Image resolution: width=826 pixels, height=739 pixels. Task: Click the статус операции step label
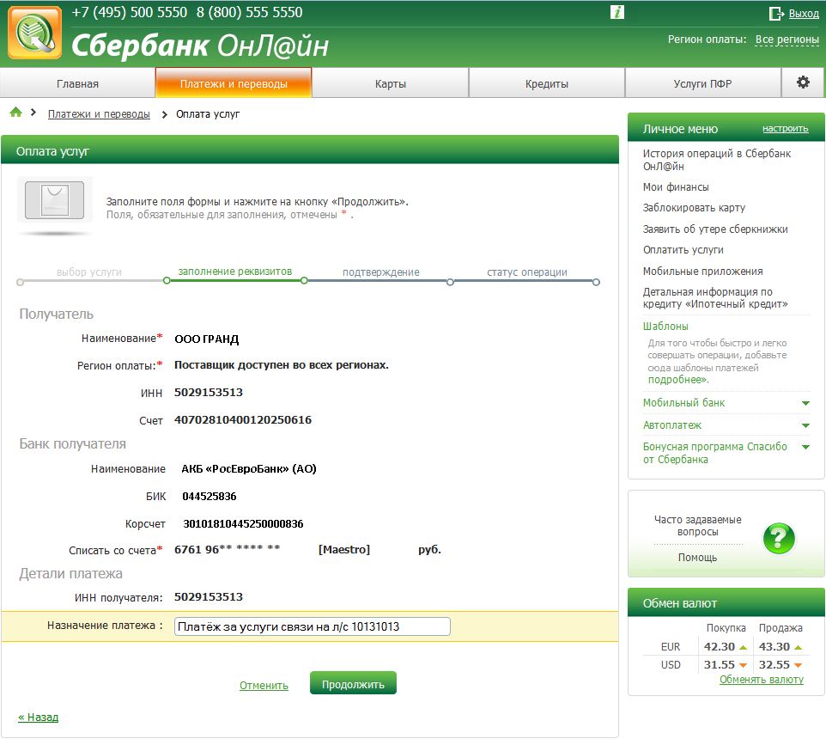point(527,272)
